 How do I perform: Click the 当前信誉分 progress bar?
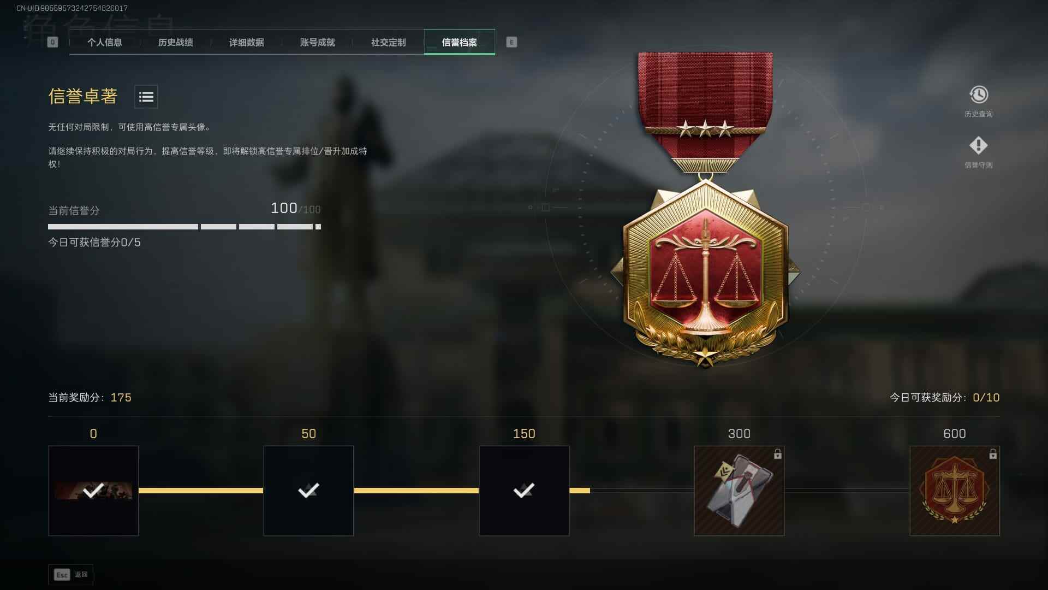tap(184, 227)
